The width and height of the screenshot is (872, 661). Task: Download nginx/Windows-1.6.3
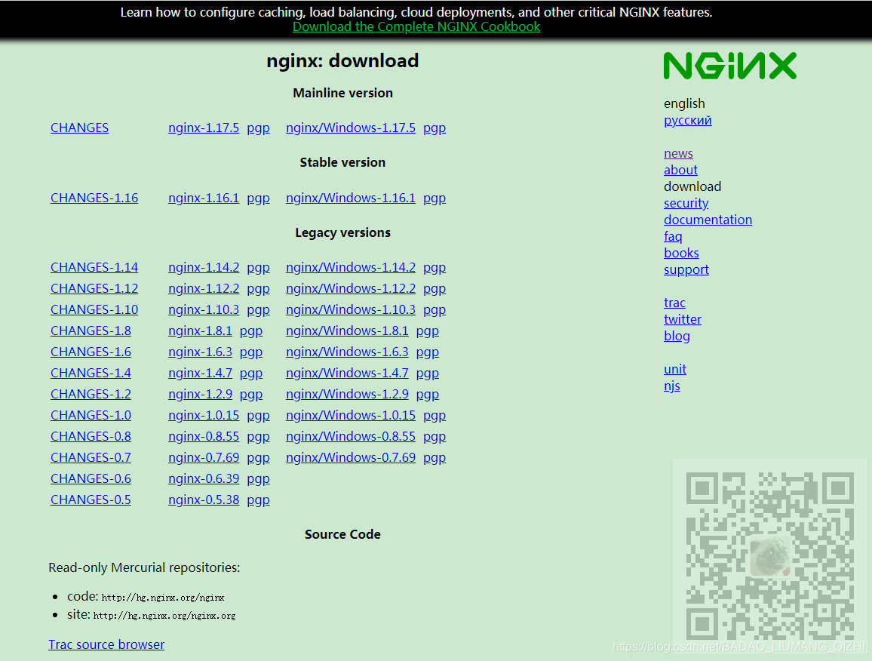tap(347, 352)
